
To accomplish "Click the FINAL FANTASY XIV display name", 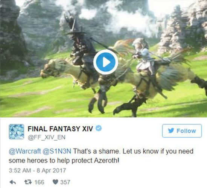I will coord(61,129).
